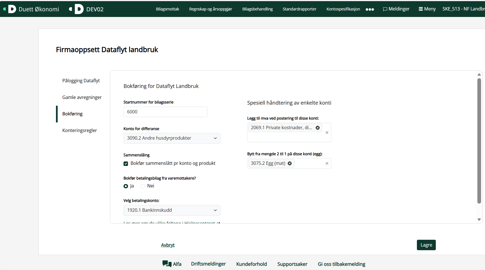485x270 pixels.
Task: Open the Kundeforhold link
Action: (252, 264)
